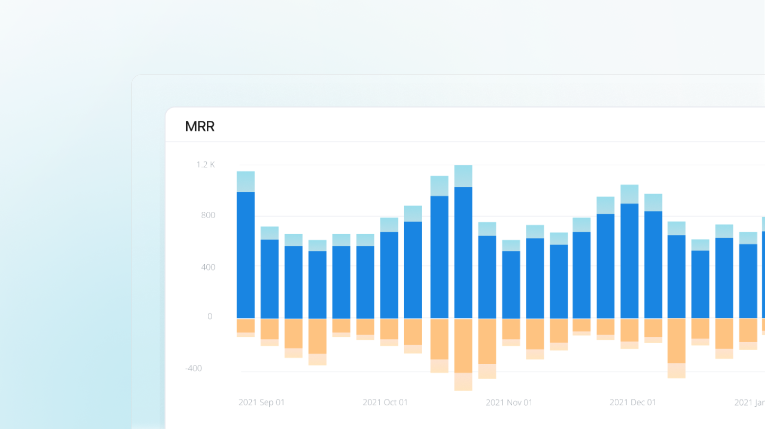
Task: Click the dark blue segment of the first bar
Action: [245, 254]
